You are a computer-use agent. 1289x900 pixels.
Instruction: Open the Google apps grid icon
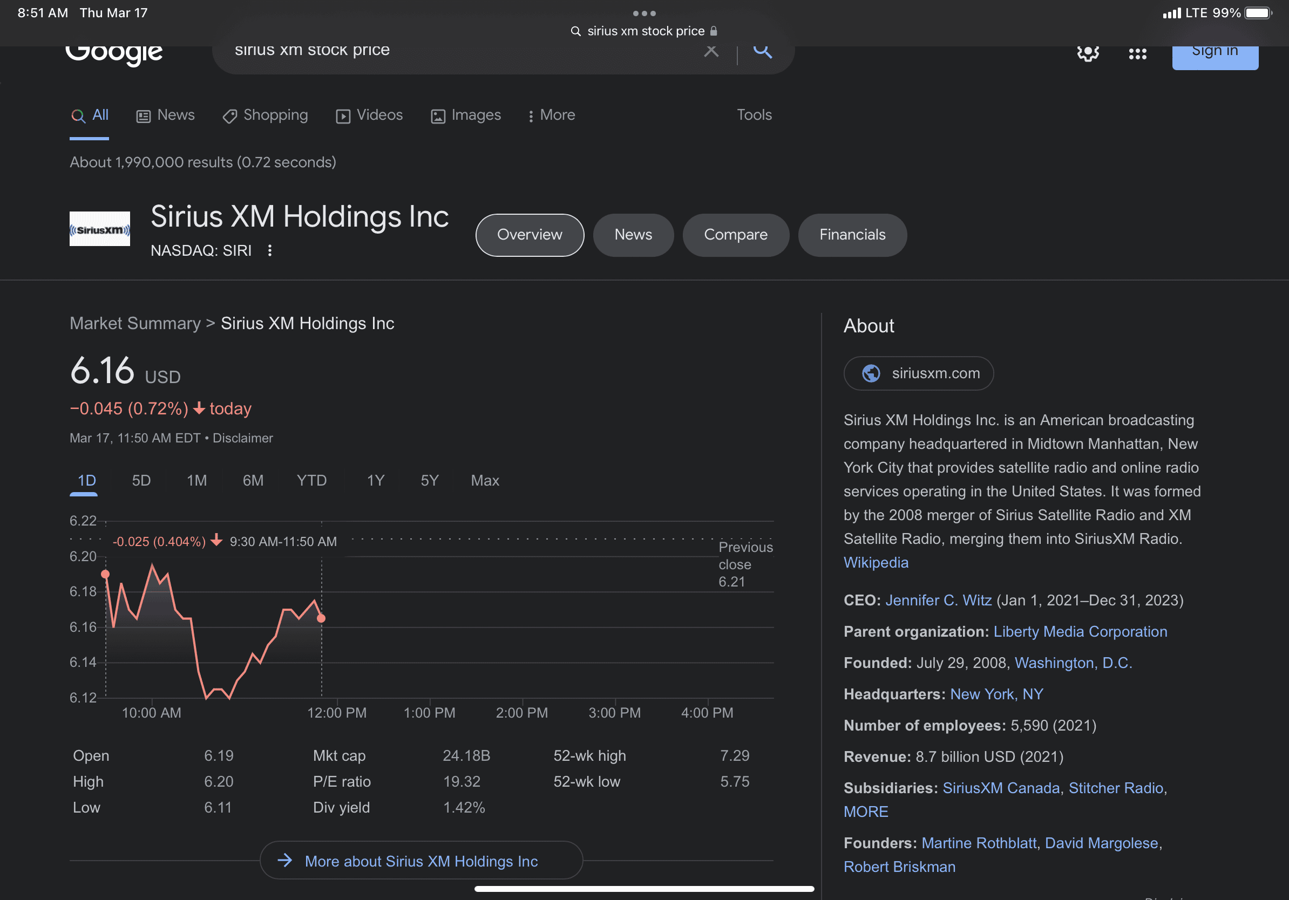point(1137,54)
